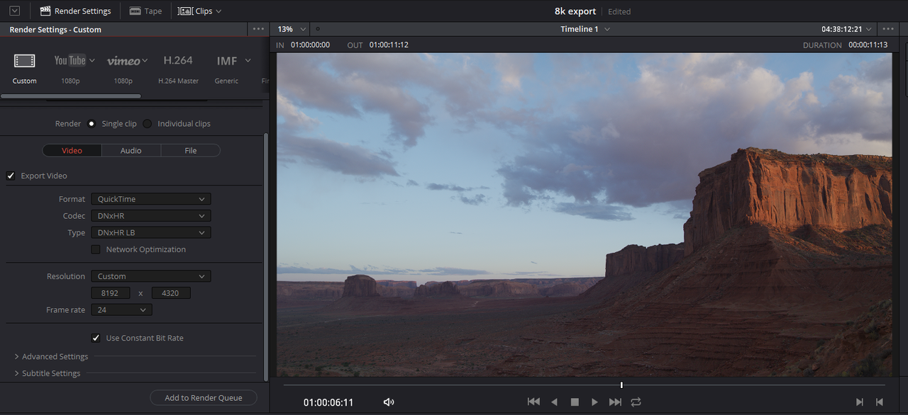Screen dimensions: 908x415
Task: Choose the Vimeo 1080p preset
Action: (123, 61)
